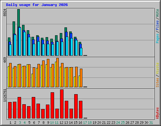Image resolution: width=161 pixels, height=126 pixels.
Task: Click the yellow Visits bar for day 15
Action: click(75, 82)
